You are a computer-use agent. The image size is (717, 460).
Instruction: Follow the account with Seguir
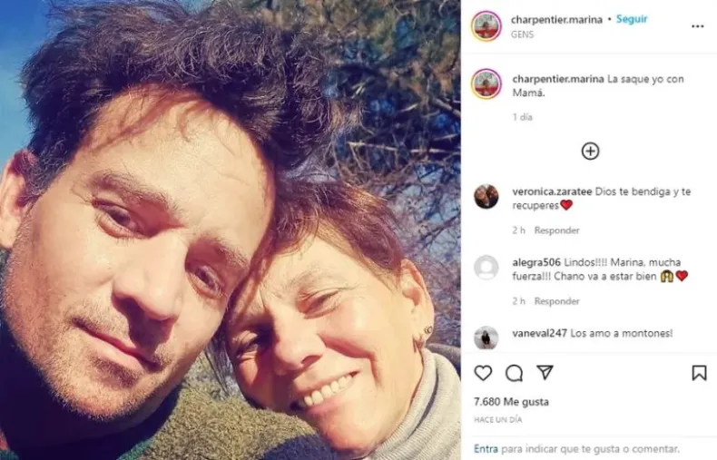pos(632,19)
